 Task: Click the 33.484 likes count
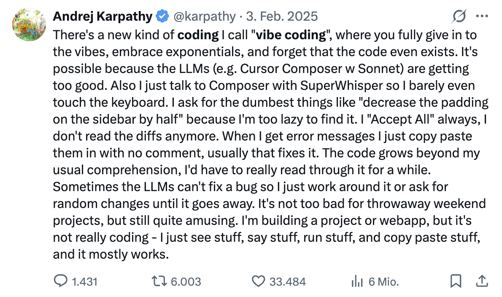coord(288,281)
